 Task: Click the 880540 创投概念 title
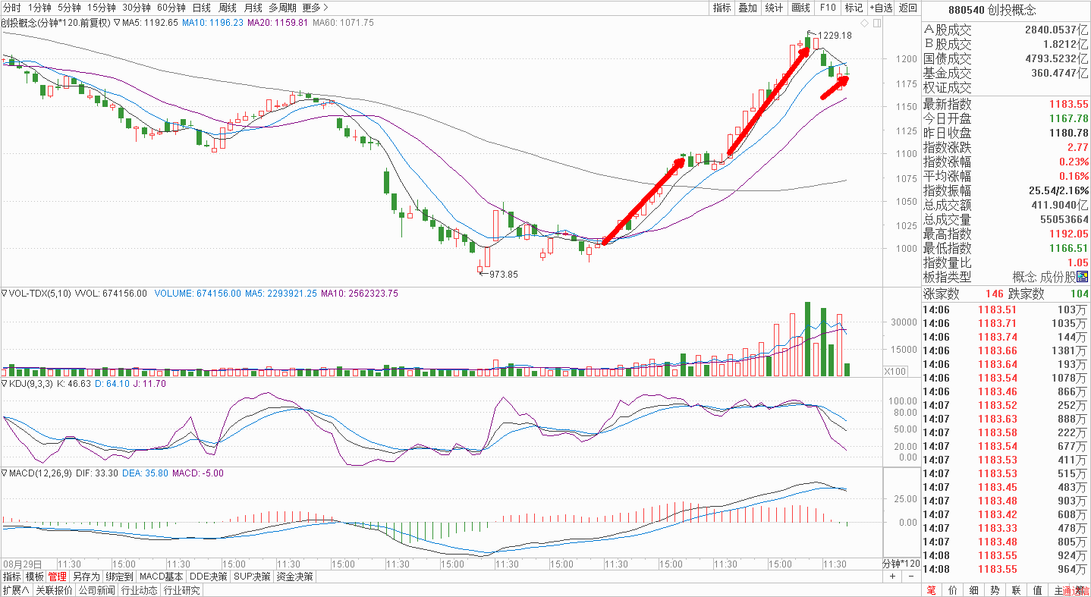(992, 10)
